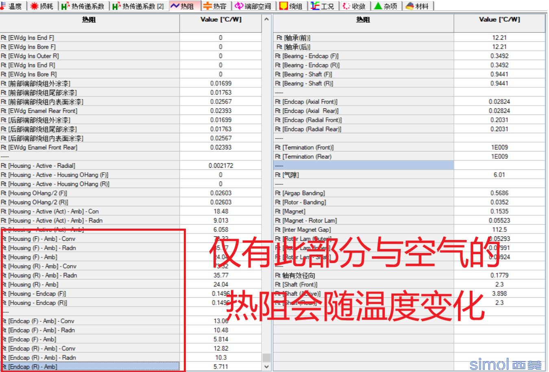Click the left table's scrollbar thumb
Viewport: 549px width, 372px height.
coord(266,357)
